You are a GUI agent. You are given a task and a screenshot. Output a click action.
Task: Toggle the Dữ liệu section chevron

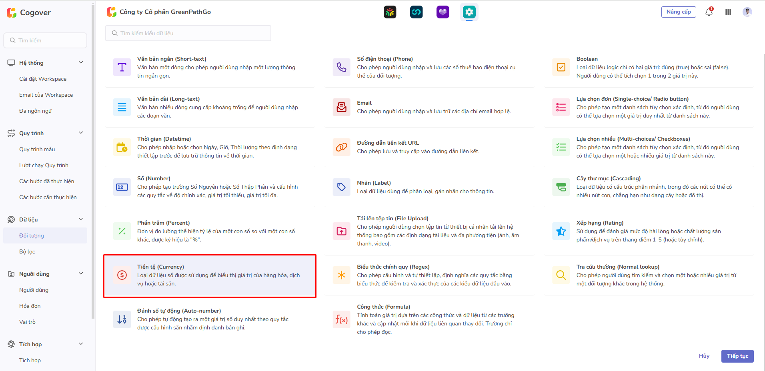click(81, 219)
